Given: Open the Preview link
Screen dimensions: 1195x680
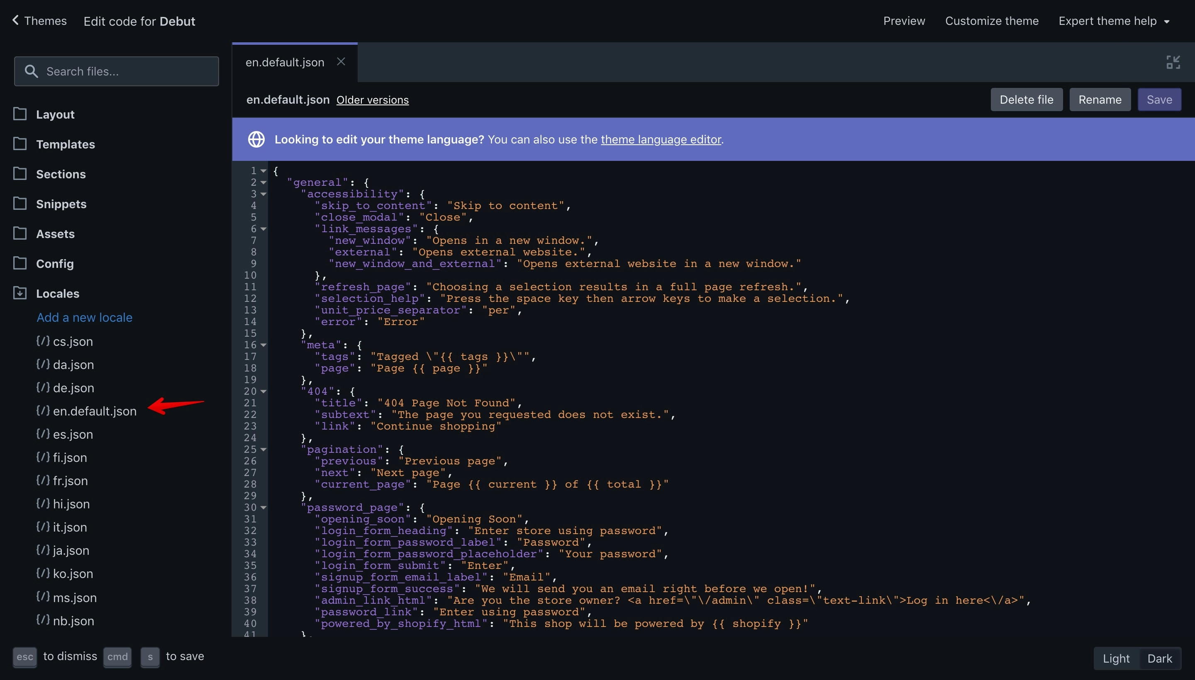Looking at the screenshot, I should (x=904, y=21).
